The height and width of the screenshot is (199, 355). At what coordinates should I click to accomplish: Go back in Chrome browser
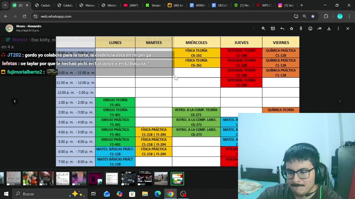pyautogui.click(x=6, y=16)
